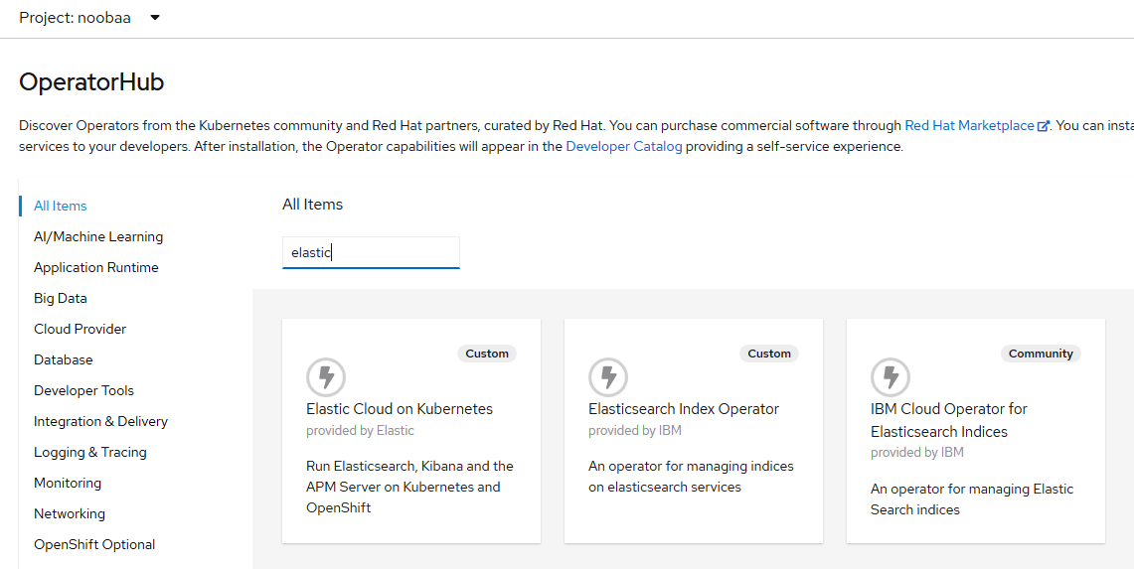The width and height of the screenshot is (1134, 569).
Task: Filter by AI/Machine Learning category
Action: [98, 236]
